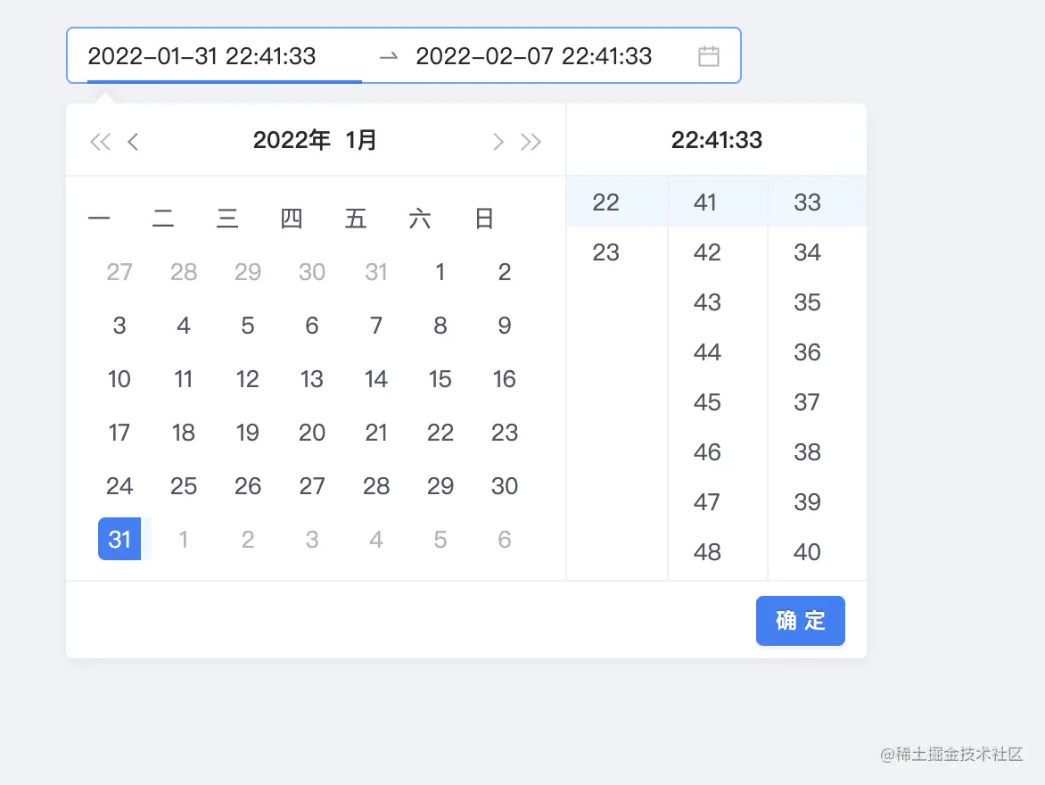Click the previous month arrow
1045x785 pixels.
pos(132,140)
